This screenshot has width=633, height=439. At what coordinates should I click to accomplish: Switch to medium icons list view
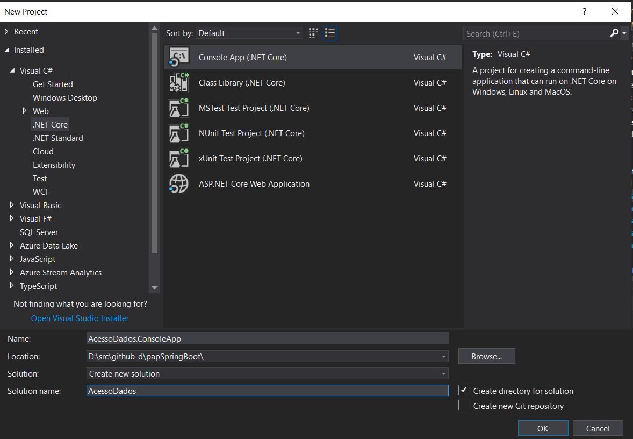[330, 33]
